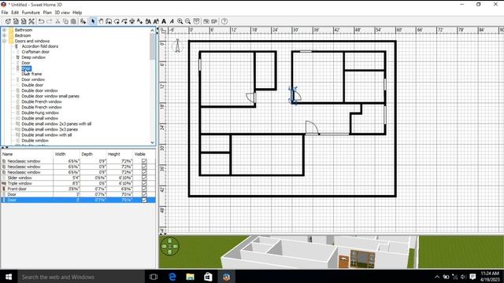
Task: Open File Explorer from the taskbar
Action: (x=190, y=277)
